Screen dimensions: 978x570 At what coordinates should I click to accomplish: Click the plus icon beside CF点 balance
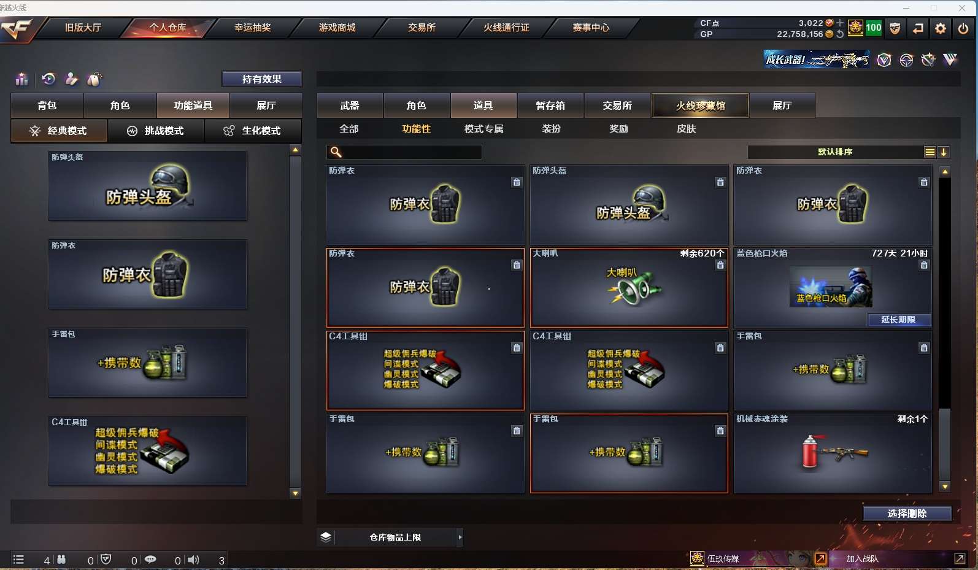tap(840, 23)
